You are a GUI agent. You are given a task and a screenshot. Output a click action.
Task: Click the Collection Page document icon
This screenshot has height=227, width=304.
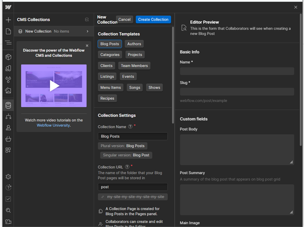[x=100, y=211]
